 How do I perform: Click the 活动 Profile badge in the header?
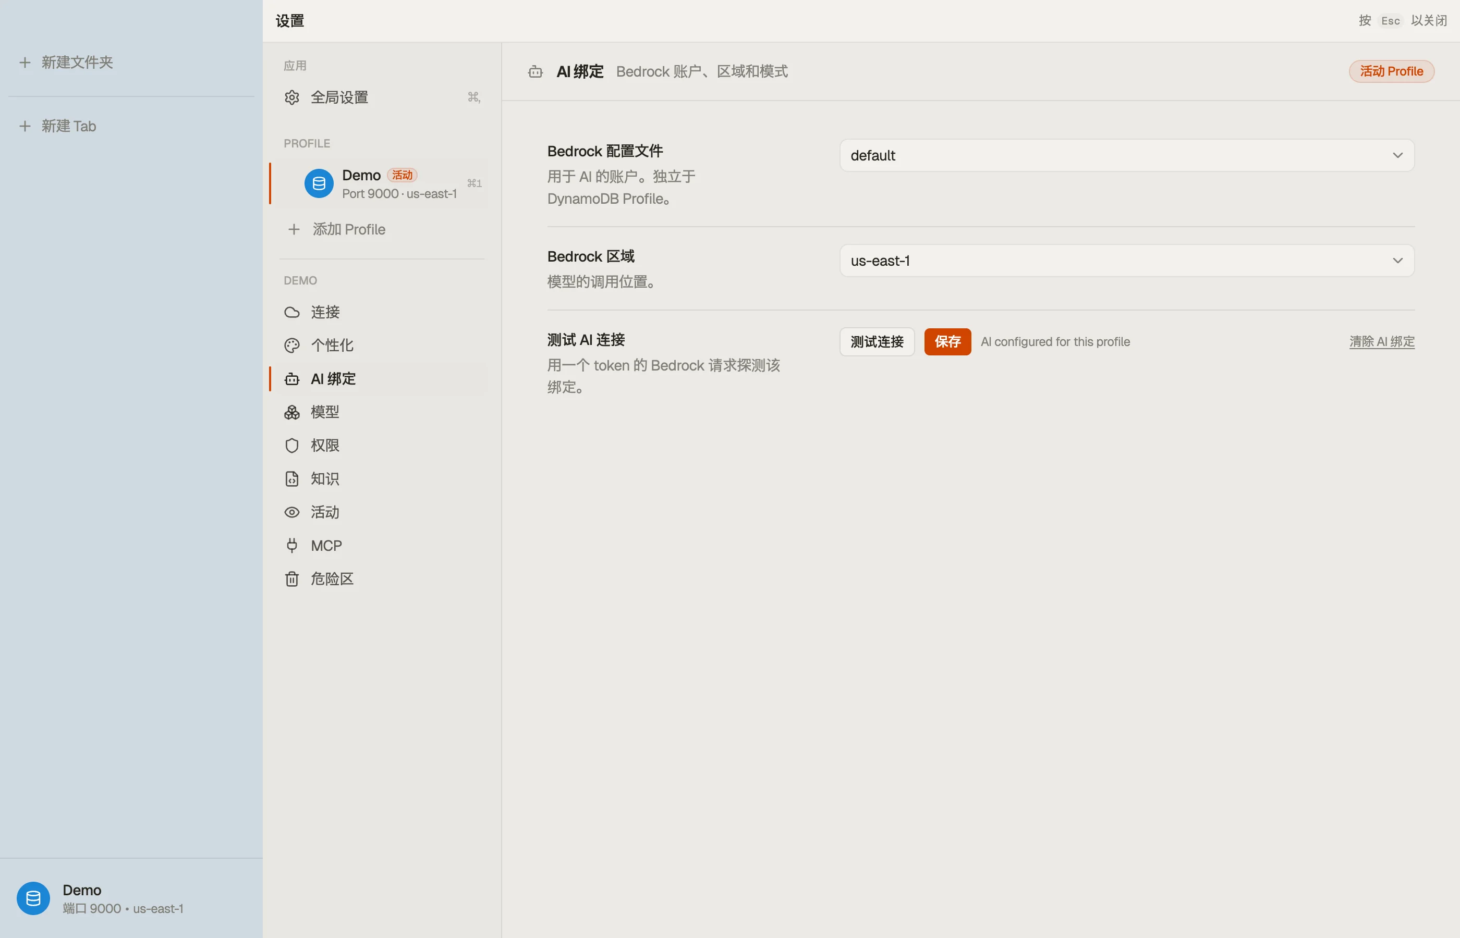pos(1391,71)
